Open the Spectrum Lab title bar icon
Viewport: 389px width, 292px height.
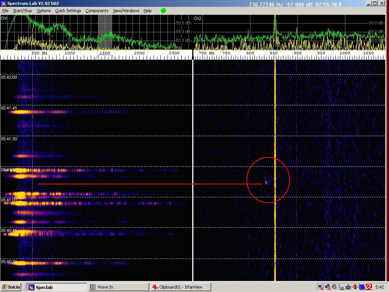coord(4,4)
